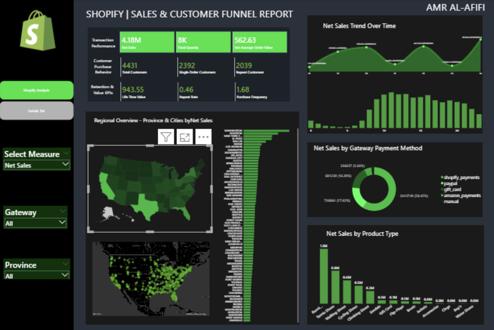
Task: Click the 2392 Single Order Customers value
Action: click(187, 65)
